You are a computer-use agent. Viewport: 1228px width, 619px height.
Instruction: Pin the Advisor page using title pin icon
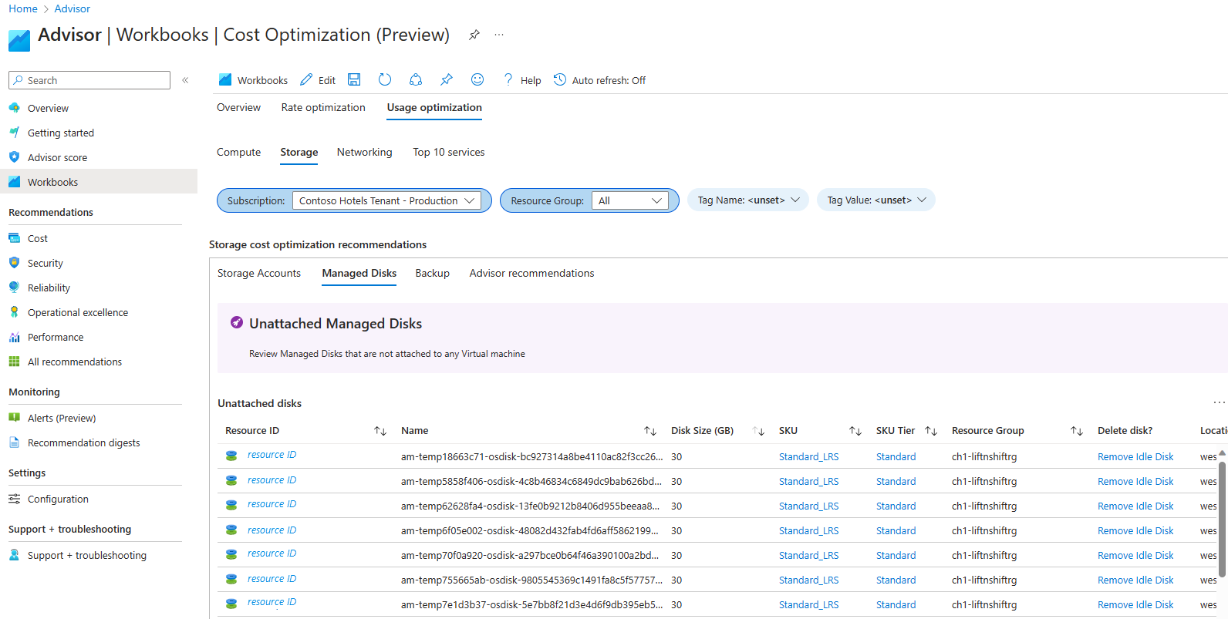[474, 35]
